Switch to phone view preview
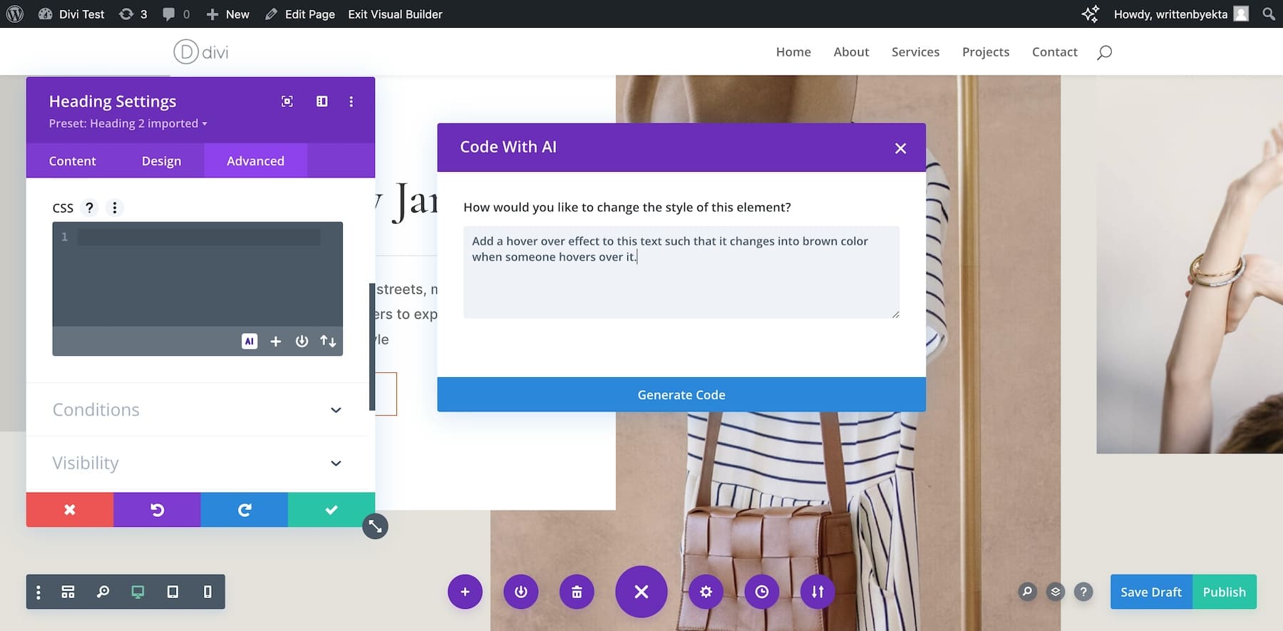Image resolution: width=1283 pixels, height=631 pixels. click(x=207, y=592)
